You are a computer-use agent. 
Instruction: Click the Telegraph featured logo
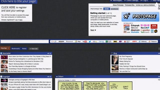(135, 25)
